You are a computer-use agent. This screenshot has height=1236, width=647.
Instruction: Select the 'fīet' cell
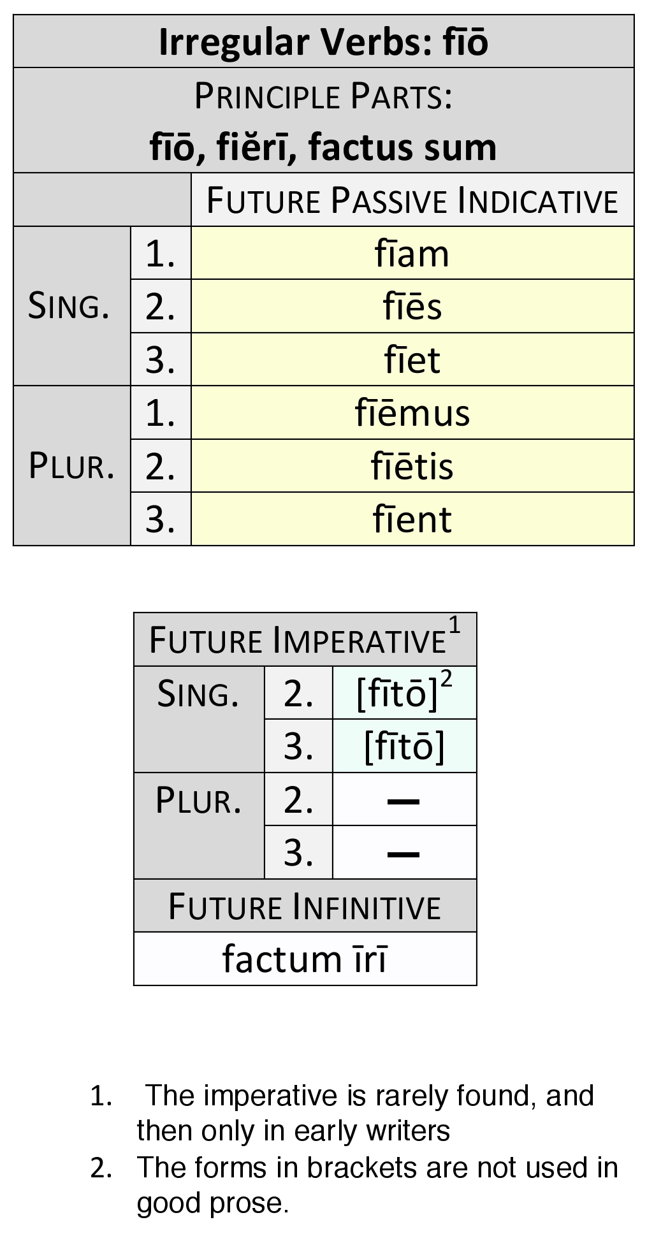[x=412, y=360]
